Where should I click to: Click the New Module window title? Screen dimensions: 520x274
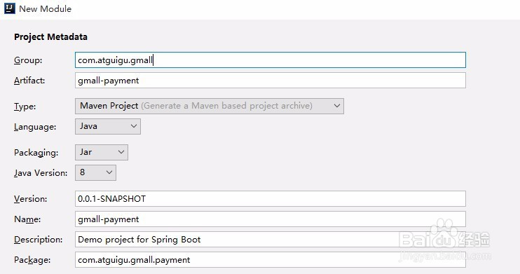coord(45,9)
